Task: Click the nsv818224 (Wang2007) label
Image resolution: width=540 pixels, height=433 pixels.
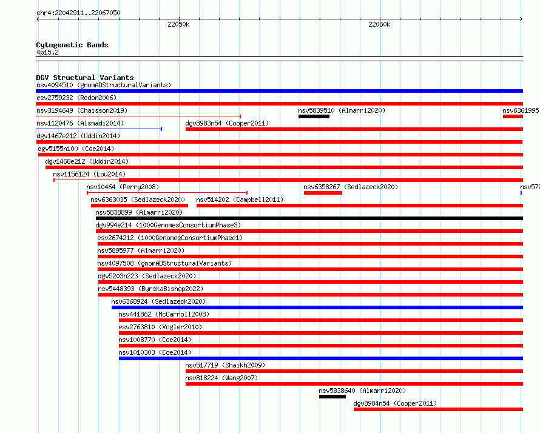Action: pyautogui.click(x=222, y=378)
